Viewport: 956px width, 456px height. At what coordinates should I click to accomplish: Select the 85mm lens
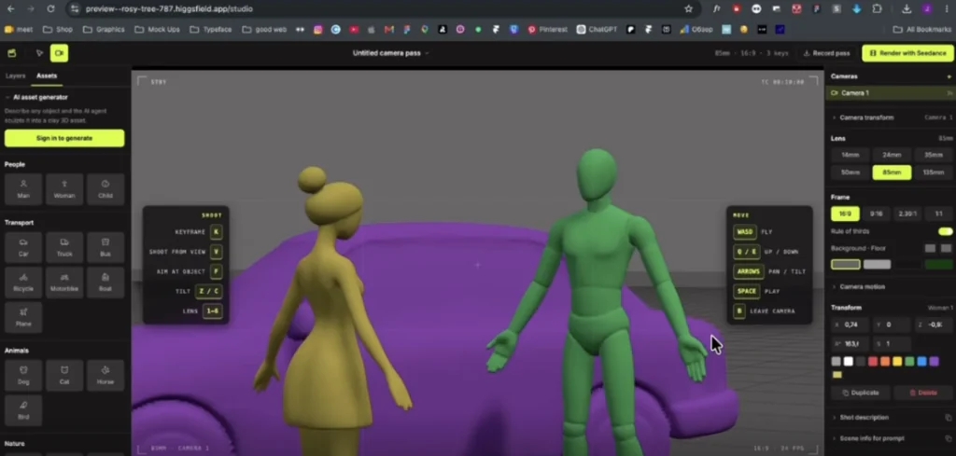click(x=892, y=173)
